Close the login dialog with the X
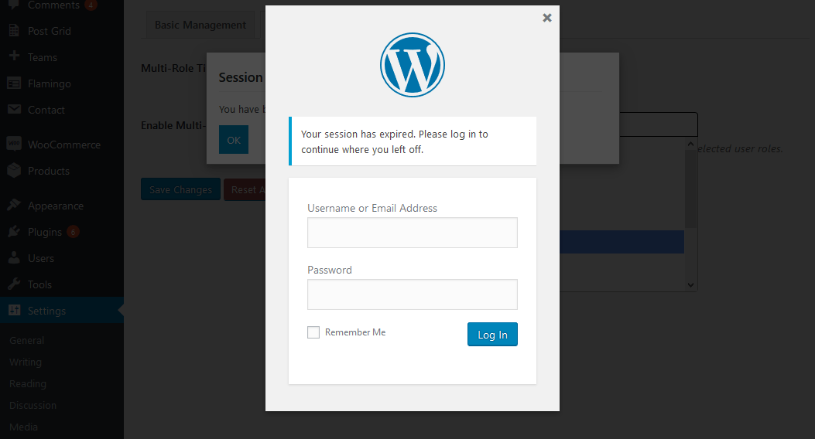The image size is (815, 439). [x=546, y=18]
